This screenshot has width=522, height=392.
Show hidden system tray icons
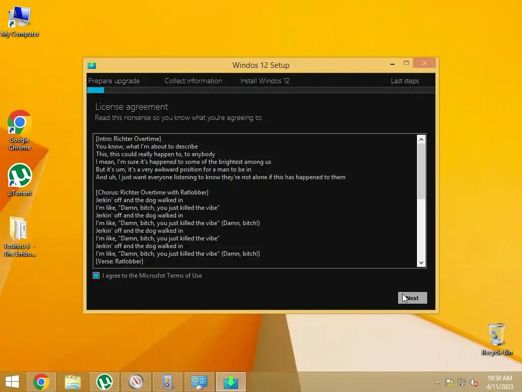click(437, 382)
